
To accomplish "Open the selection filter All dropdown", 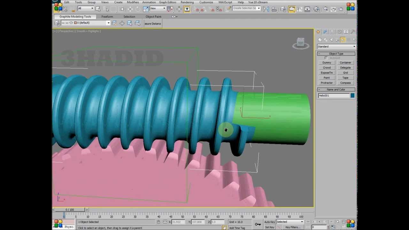I will (86, 9).
